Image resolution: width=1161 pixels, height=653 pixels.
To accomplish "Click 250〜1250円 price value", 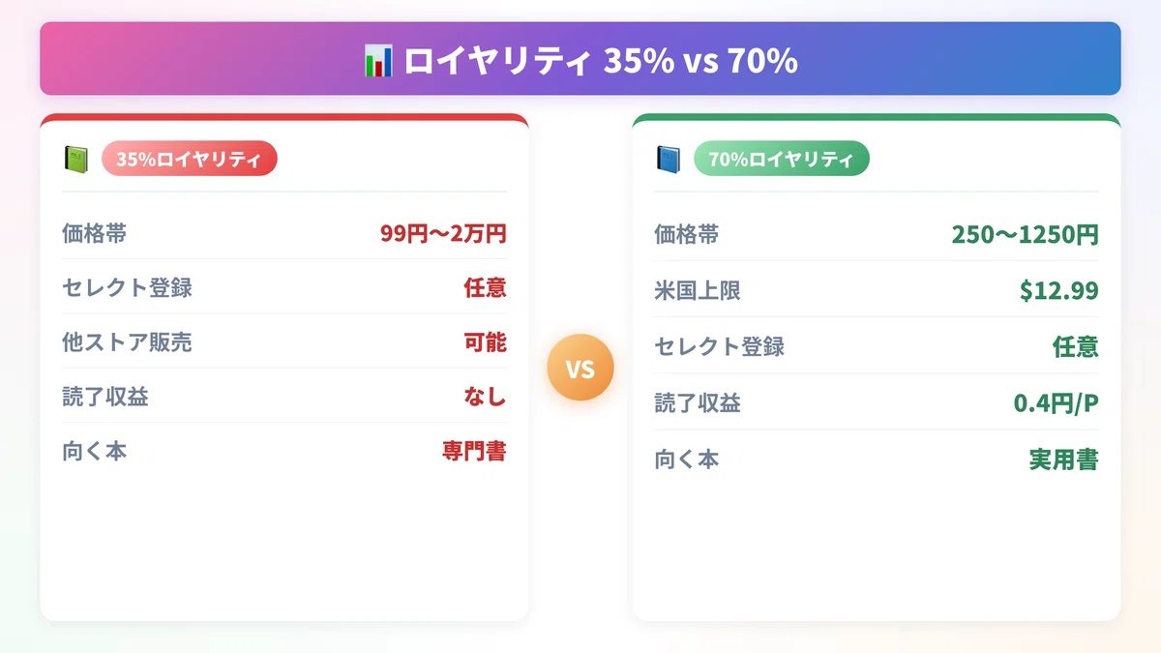I will point(1025,234).
